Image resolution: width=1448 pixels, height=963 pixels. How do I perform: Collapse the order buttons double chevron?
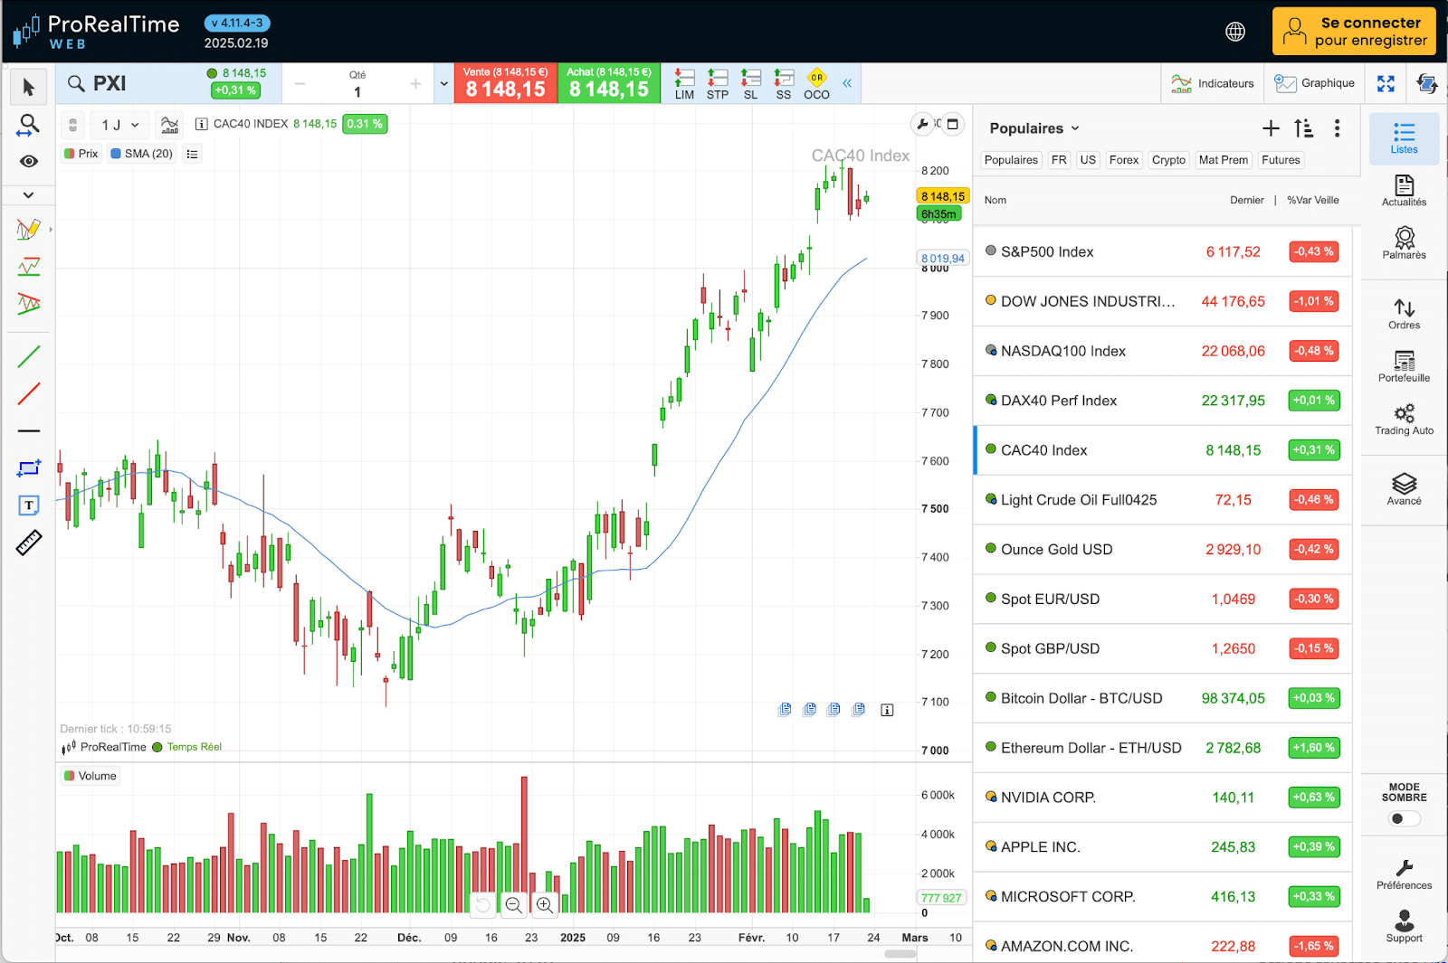point(847,83)
